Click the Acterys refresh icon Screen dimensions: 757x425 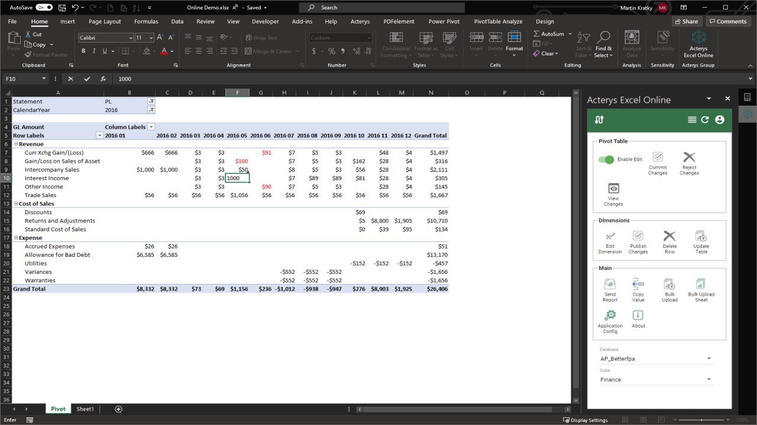click(x=705, y=120)
